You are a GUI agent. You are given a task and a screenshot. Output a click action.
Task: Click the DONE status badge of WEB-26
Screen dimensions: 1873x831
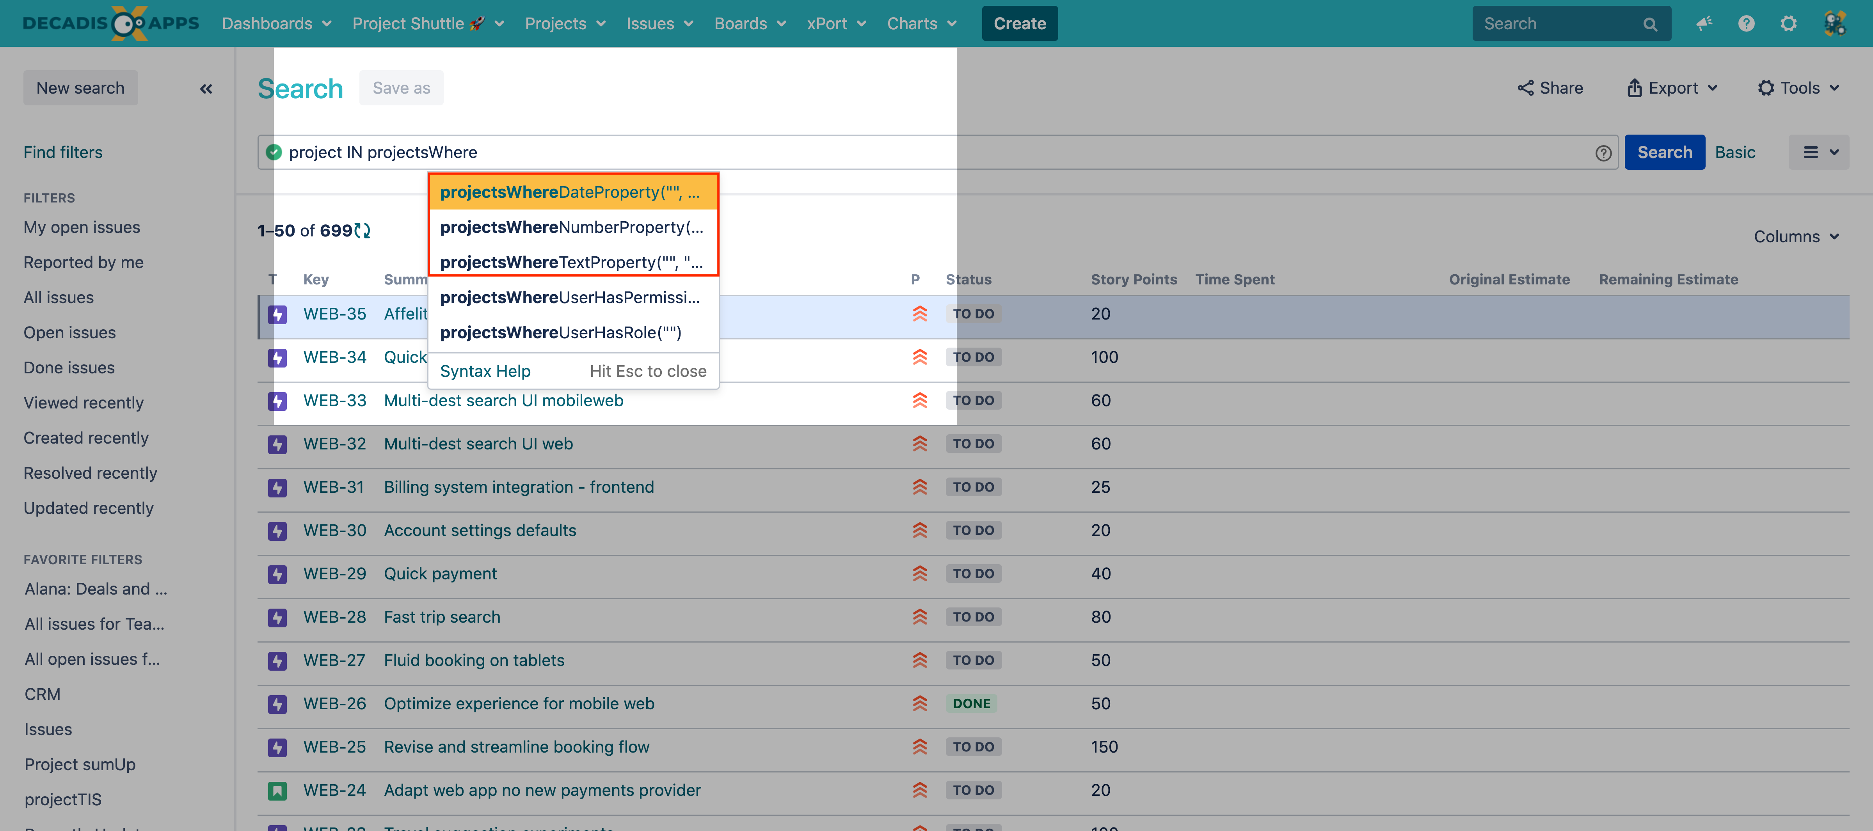click(x=971, y=704)
